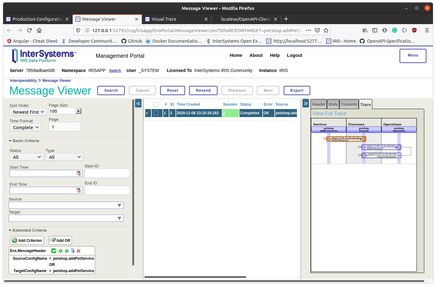Open Page Size dropdown arrow
The height and width of the screenshot is (286, 436).
pyautogui.click(x=78, y=111)
